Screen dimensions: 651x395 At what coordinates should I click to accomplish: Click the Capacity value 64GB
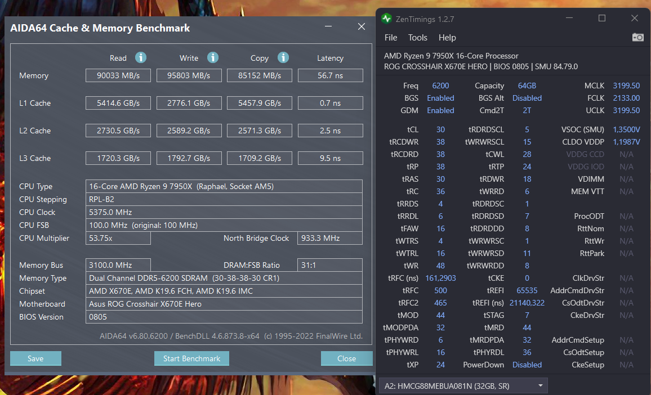click(x=527, y=86)
